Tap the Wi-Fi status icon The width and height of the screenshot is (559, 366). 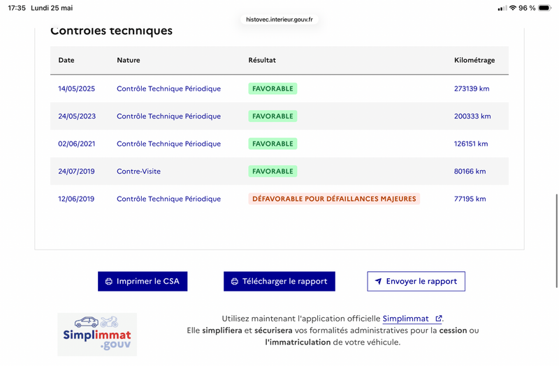click(x=513, y=8)
